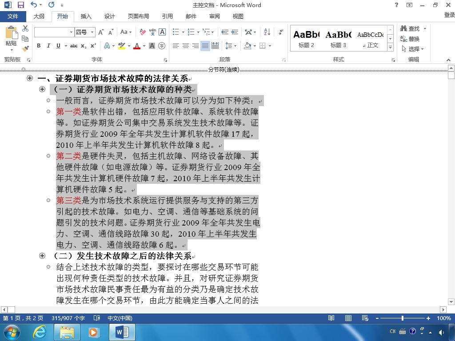The height and width of the screenshot is (341, 455).
Task: Switch to the 审阅 tab
Action: 215,16
